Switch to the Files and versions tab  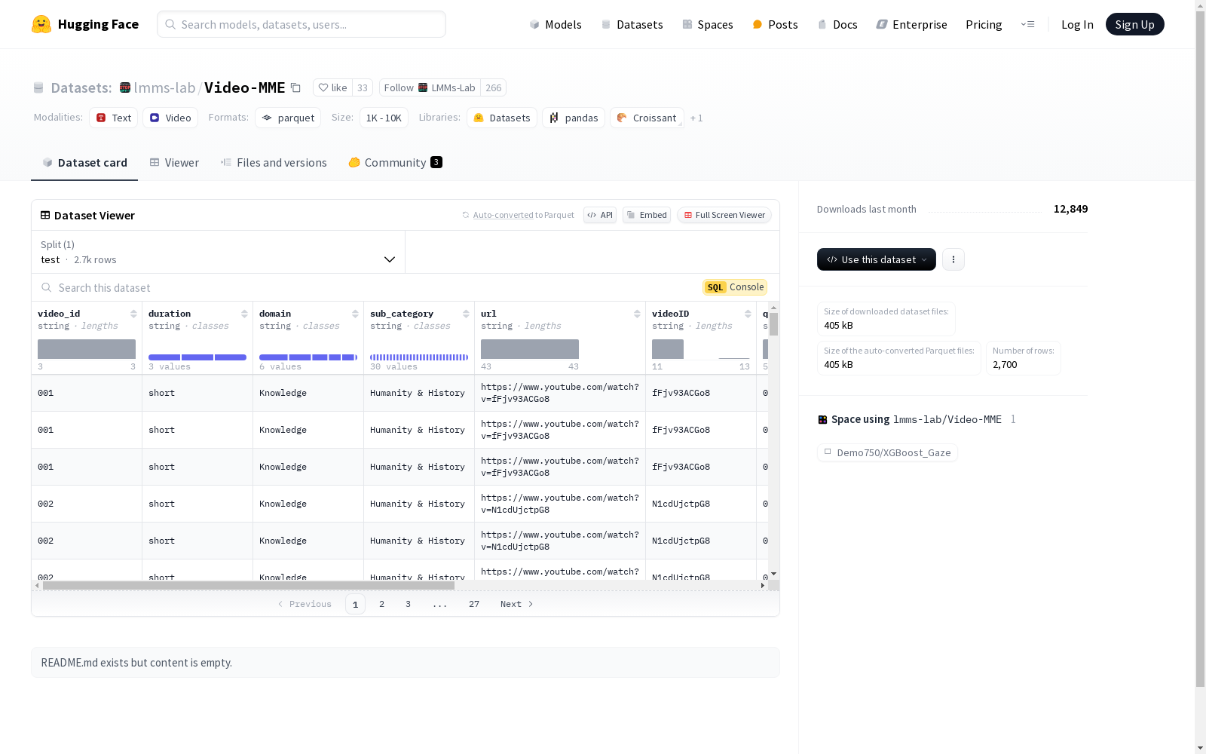(274, 163)
